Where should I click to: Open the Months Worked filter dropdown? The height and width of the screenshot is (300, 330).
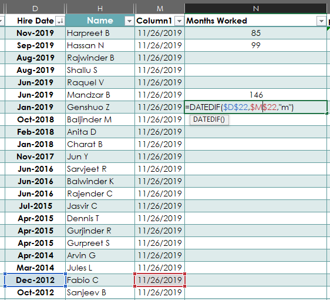coord(321,21)
